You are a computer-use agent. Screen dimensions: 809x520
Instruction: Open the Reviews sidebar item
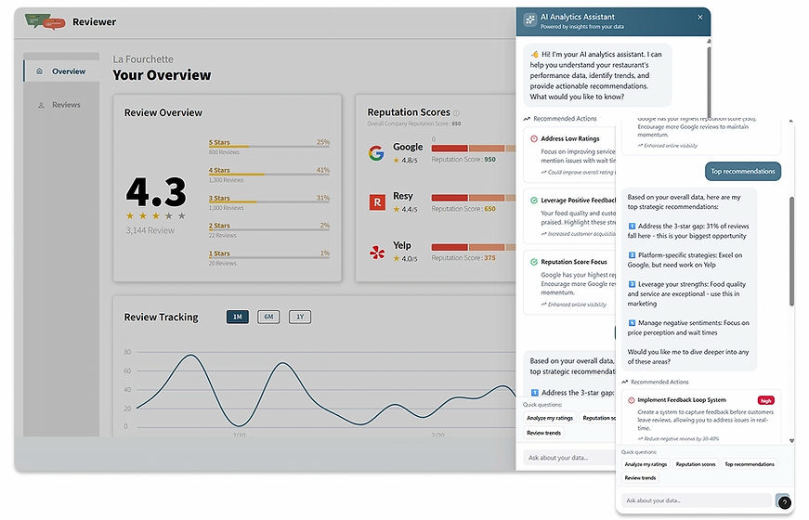(x=61, y=105)
